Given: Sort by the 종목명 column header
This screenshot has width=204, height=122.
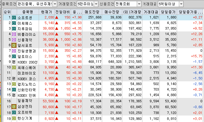Looking at the screenshot, I should 28,12.
